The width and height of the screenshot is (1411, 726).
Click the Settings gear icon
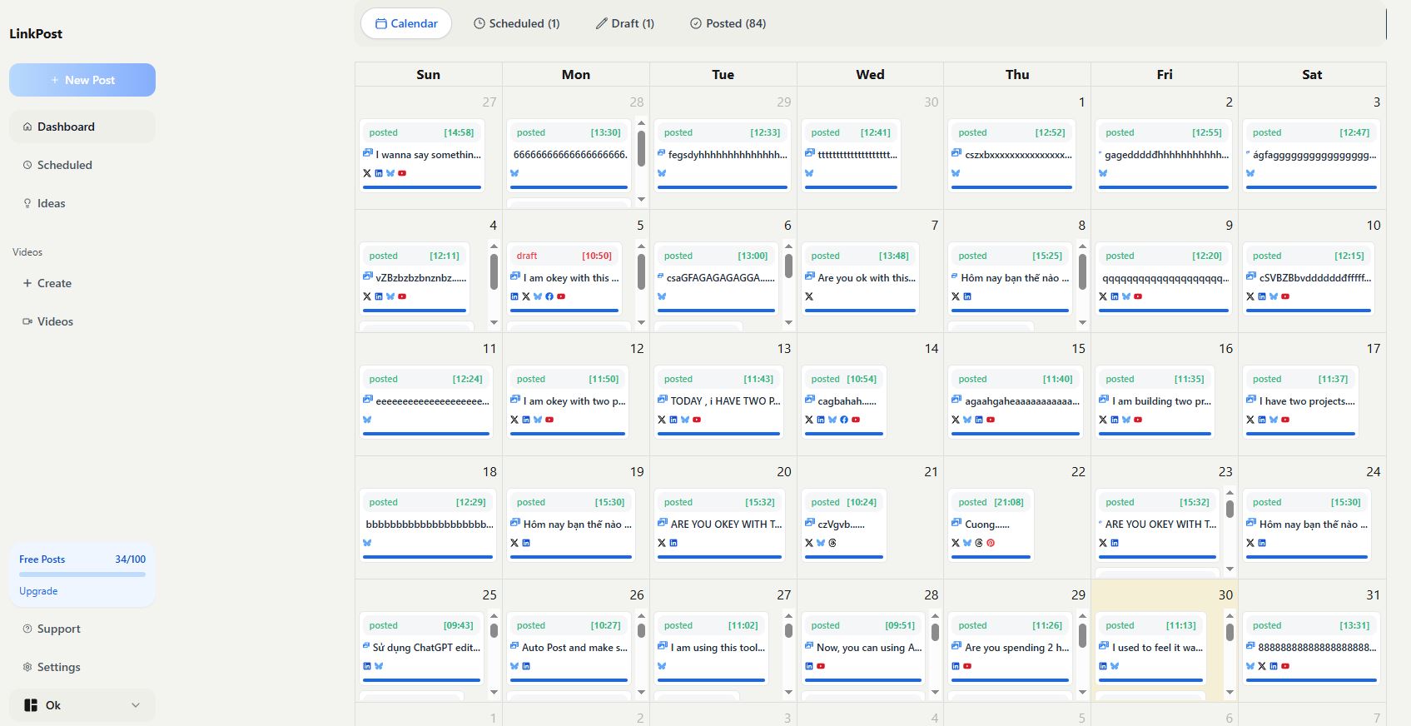tap(27, 667)
